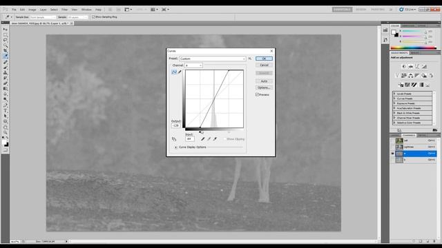
Task: Open the Filter menu
Action: coord(64,10)
